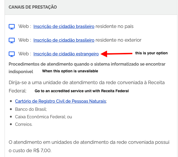Click the 'When this option is unavailable' note
Image resolution: width=178 pixels, height=157 pixels.
click(70, 71)
